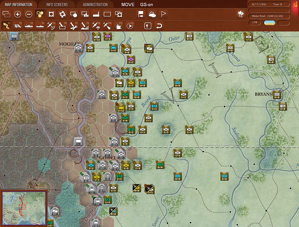This screenshot has height=227, width=299.
Task: Click the boxed up-arrow icon beside undo
Action: tap(147, 26)
